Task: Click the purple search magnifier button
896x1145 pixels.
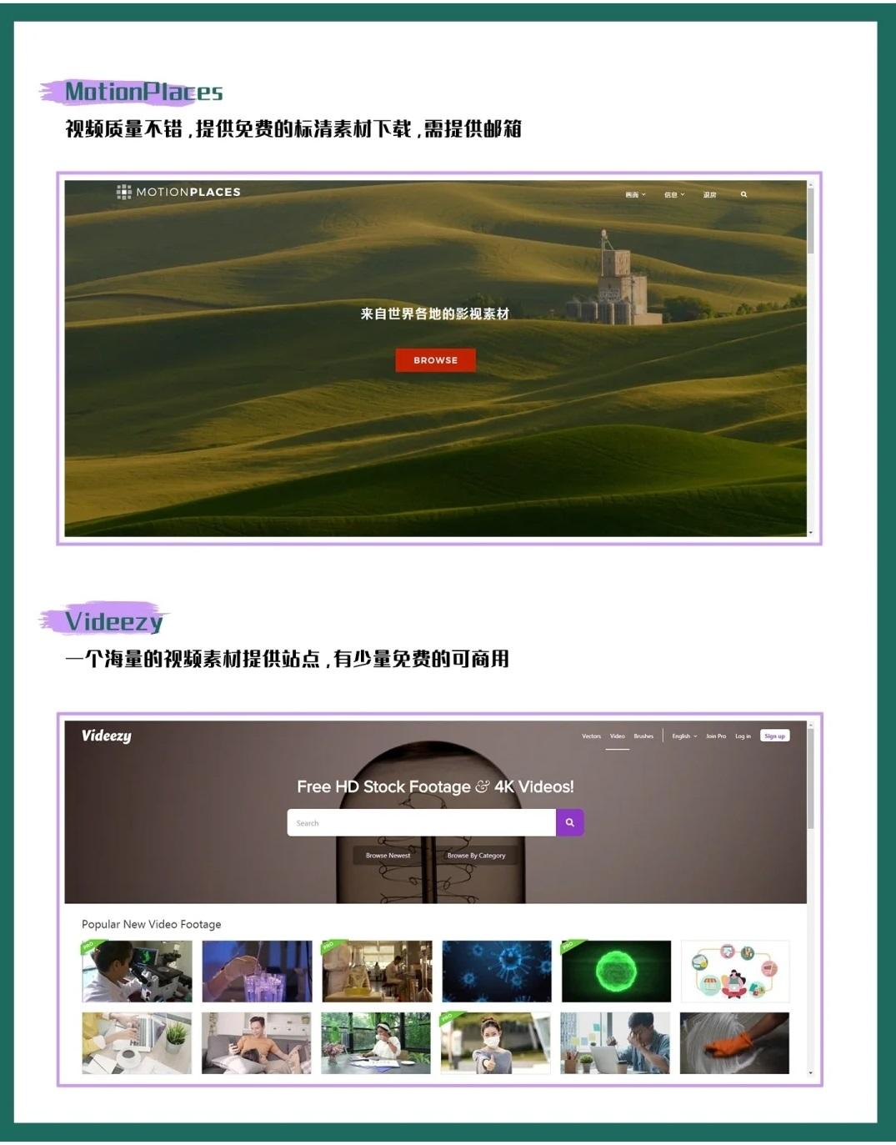Action: tap(570, 822)
